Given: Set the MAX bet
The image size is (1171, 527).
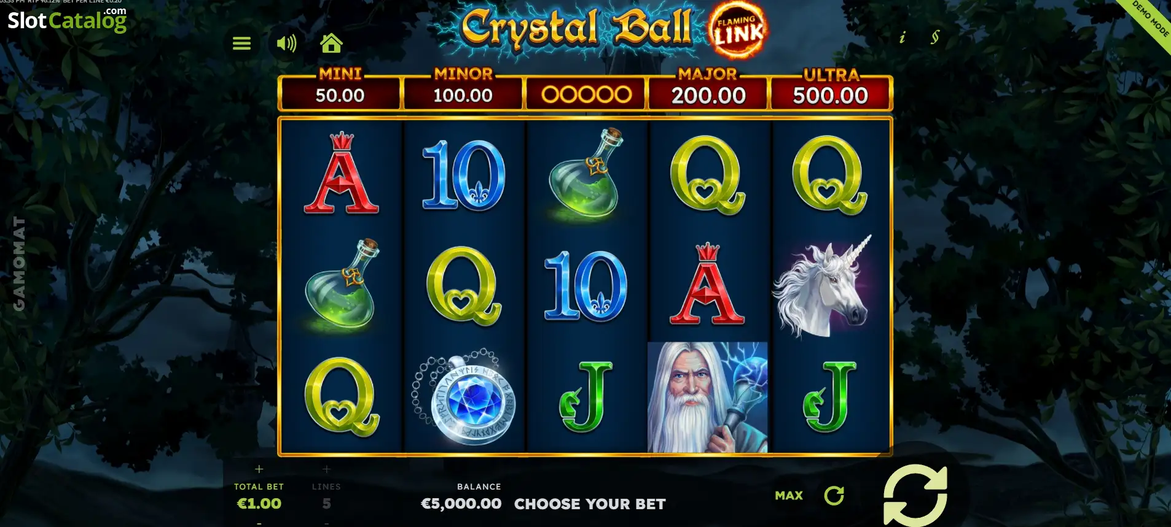Looking at the screenshot, I should pos(789,495).
